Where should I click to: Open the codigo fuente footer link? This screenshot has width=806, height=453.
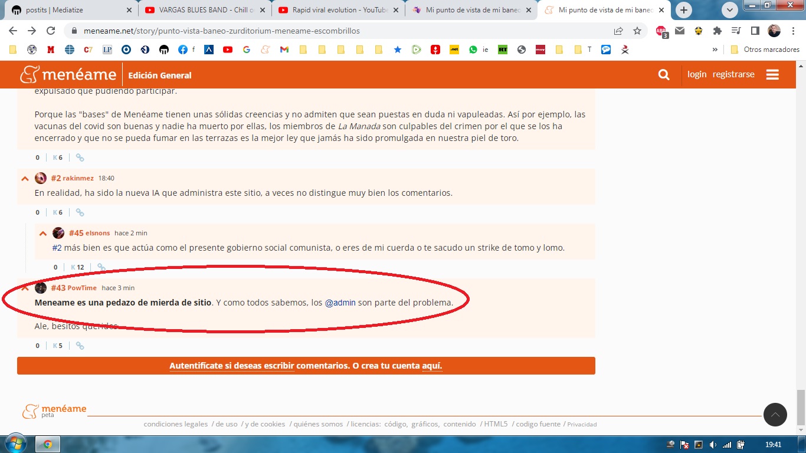click(539, 424)
